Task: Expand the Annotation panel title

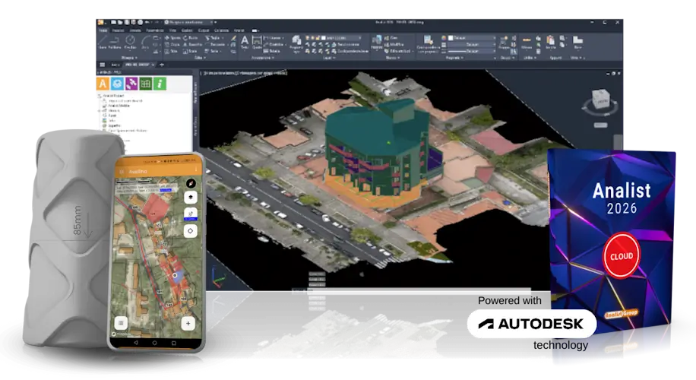Action: pyautogui.click(x=262, y=58)
